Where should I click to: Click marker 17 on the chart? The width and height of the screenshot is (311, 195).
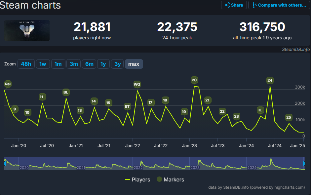pyautogui.click(x=151, y=102)
